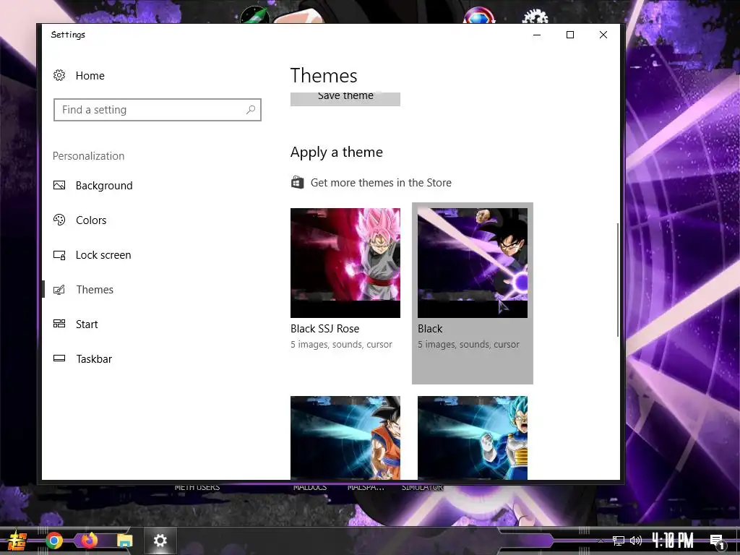Apply the Black SSJ Rose theme
The image size is (740, 555).
(345, 263)
